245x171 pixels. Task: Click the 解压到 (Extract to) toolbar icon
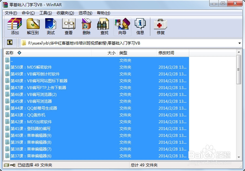click(33, 24)
